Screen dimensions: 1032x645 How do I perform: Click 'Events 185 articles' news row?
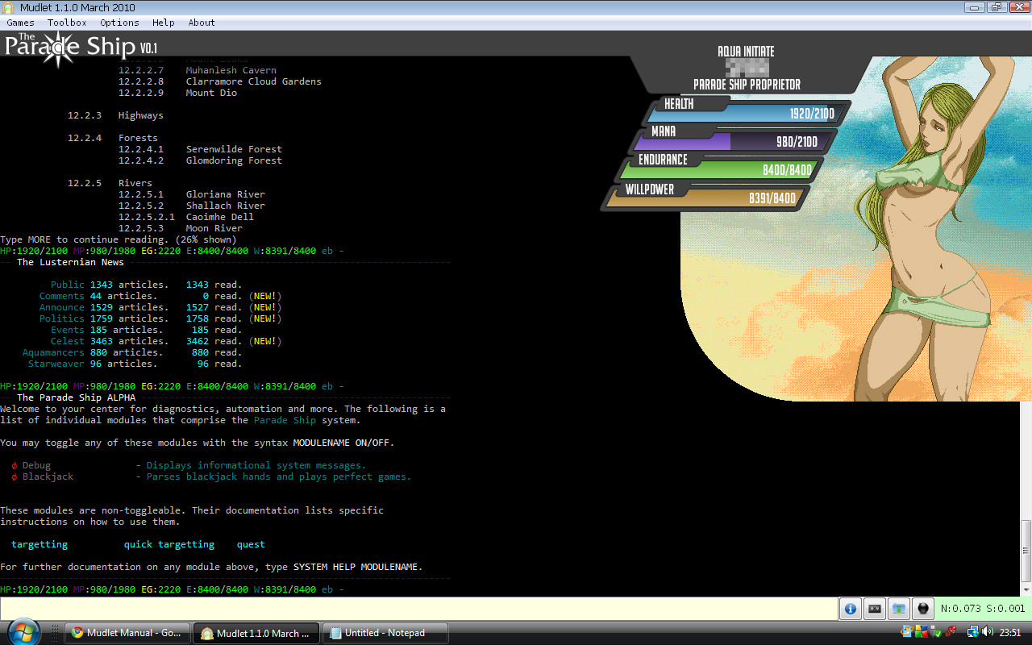(146, 330)
